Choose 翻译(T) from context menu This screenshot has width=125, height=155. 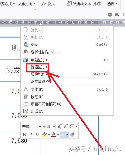pos(67,111)
